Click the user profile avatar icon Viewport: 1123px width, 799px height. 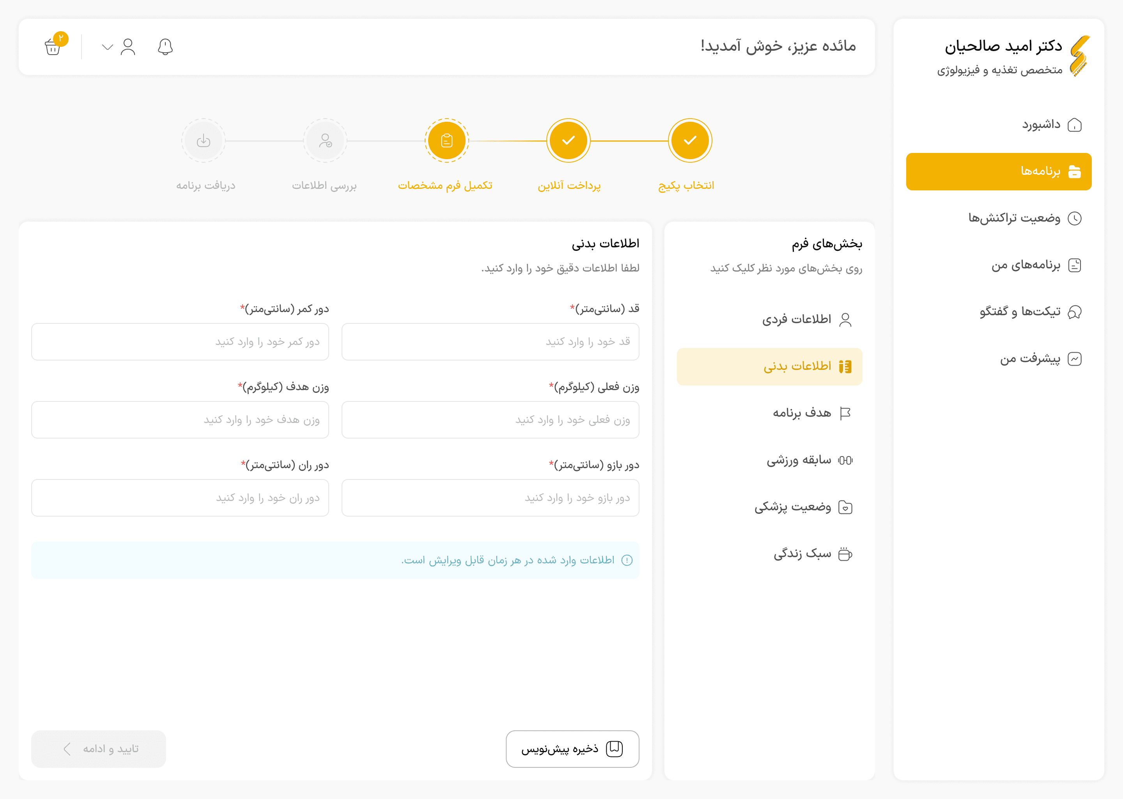128,47
